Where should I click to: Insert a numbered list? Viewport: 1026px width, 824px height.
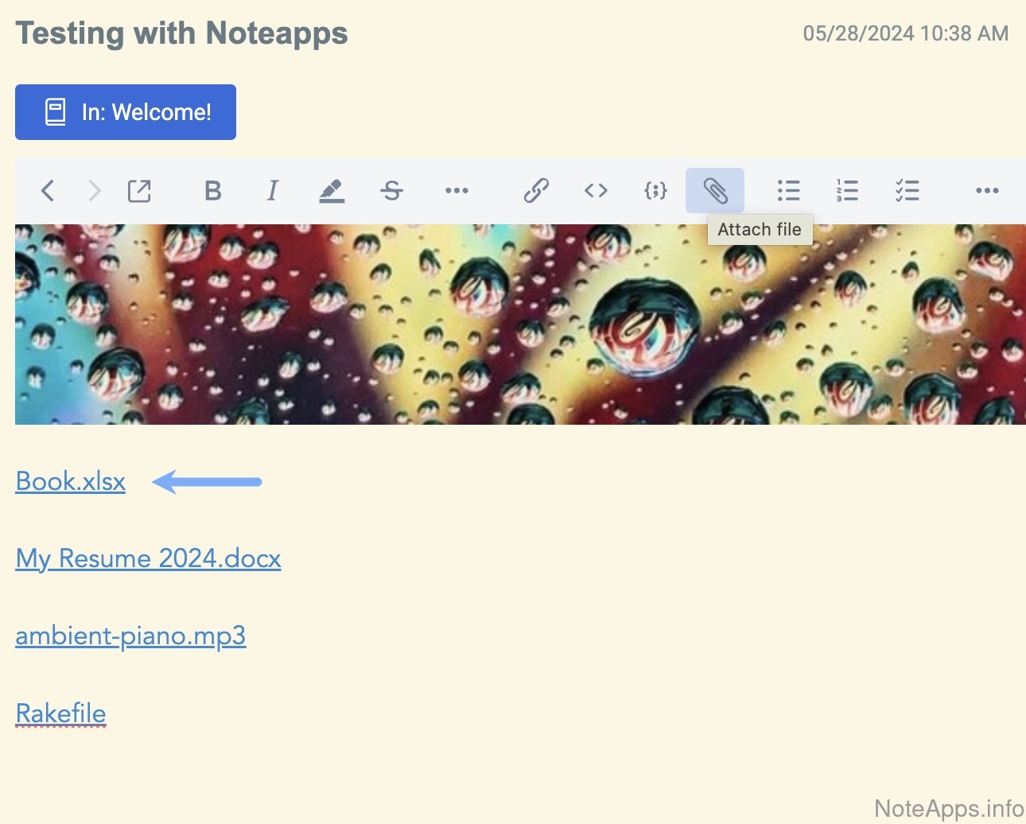click(847, 191)
